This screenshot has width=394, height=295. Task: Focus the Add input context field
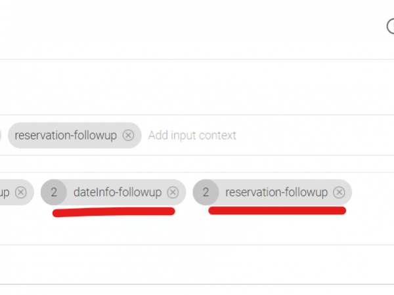coord(192,136)
